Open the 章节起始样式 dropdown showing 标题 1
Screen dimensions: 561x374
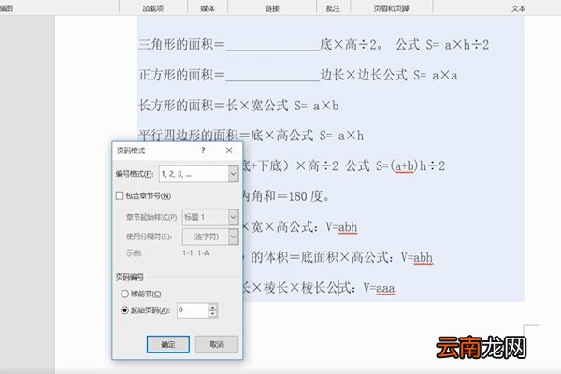click(x=233, y=217)
